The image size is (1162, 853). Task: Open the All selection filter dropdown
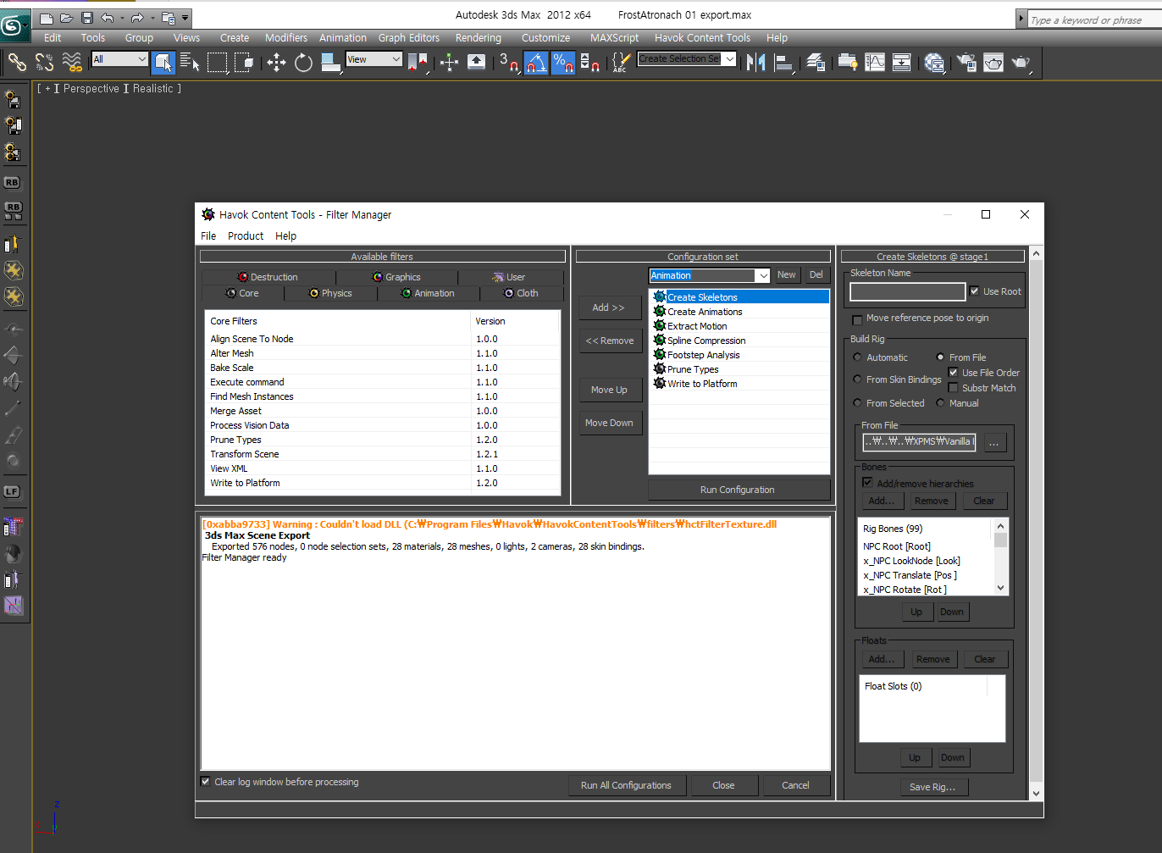click(141, 59)
